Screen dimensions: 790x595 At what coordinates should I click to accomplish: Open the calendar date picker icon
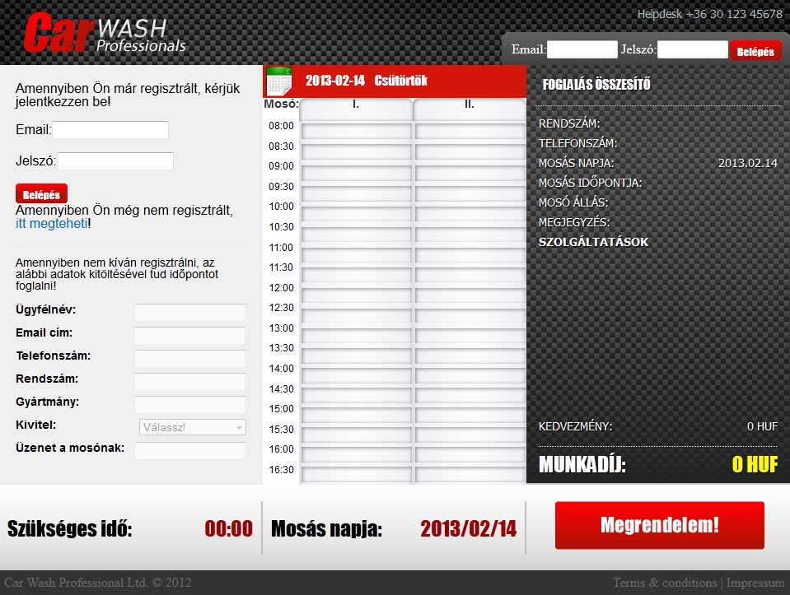pyautogui.click(x=278, y=81)
